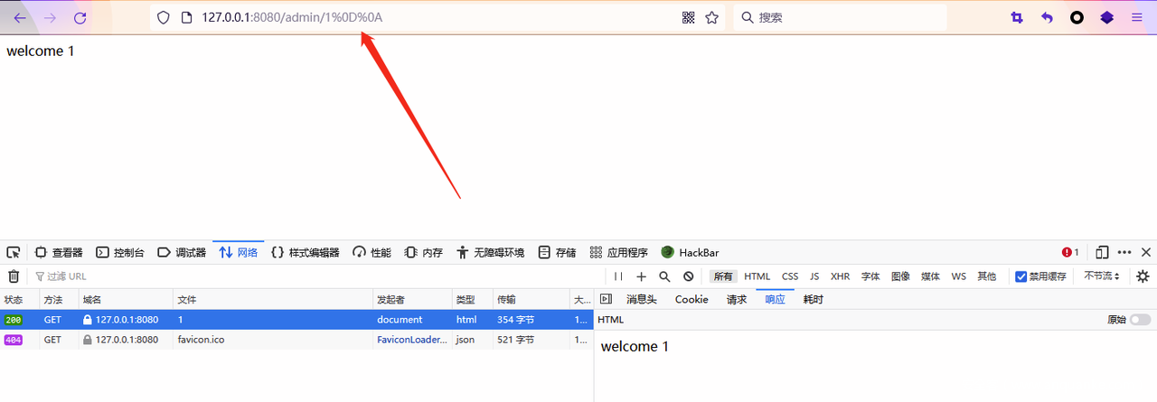Click the screenshot crop extension icon
1157x402 pixels.
[1017, 17]
